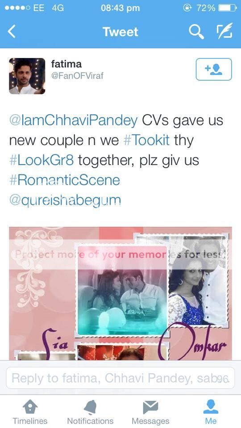
Task: Tap the back arrow icon
Action: pyautogui.click(x=12, y=32)
